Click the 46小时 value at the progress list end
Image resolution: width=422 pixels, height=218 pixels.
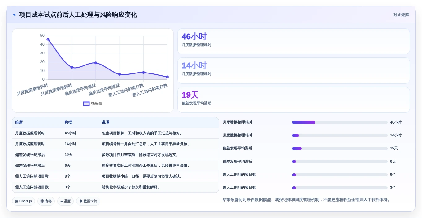point(396,123)
